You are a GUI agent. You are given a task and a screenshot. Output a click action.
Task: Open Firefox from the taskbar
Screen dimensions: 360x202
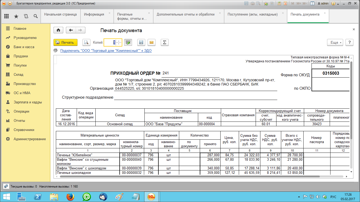[x=70, y=197]
